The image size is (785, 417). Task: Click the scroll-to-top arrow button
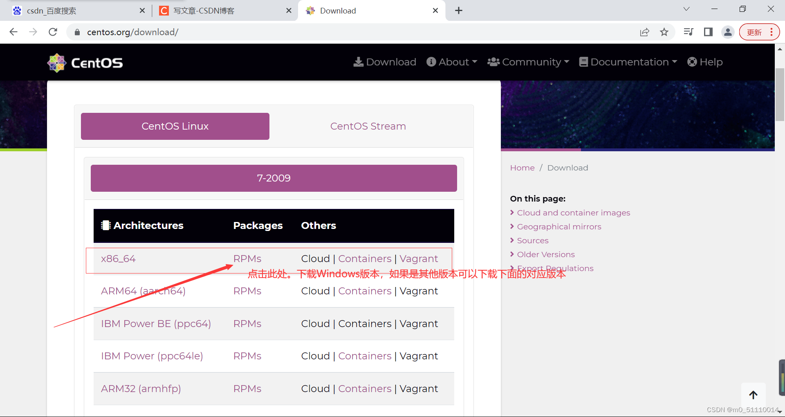(754, 395)
